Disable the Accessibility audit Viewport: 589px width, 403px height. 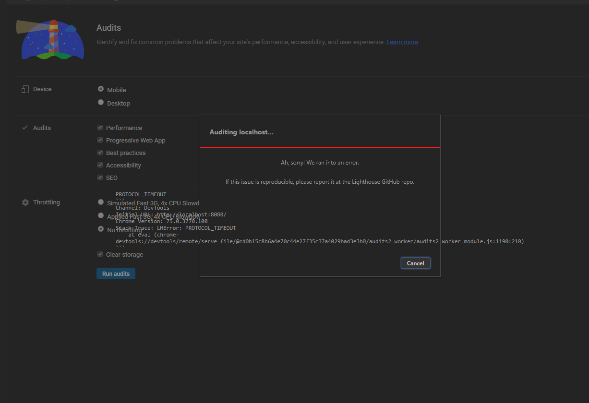[x=100, y=165]
